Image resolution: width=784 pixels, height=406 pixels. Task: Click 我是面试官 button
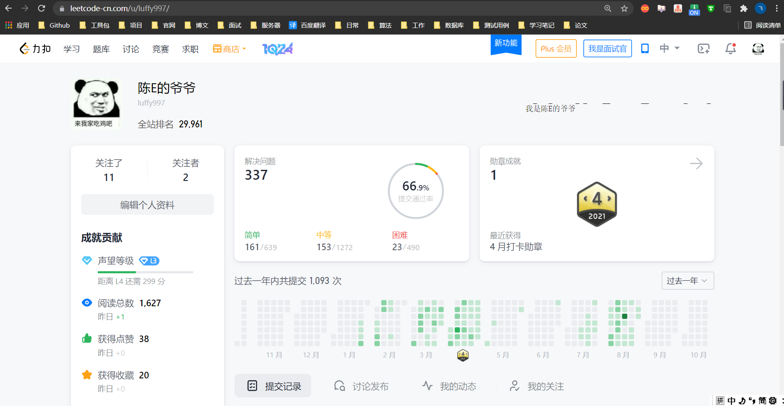607,49
